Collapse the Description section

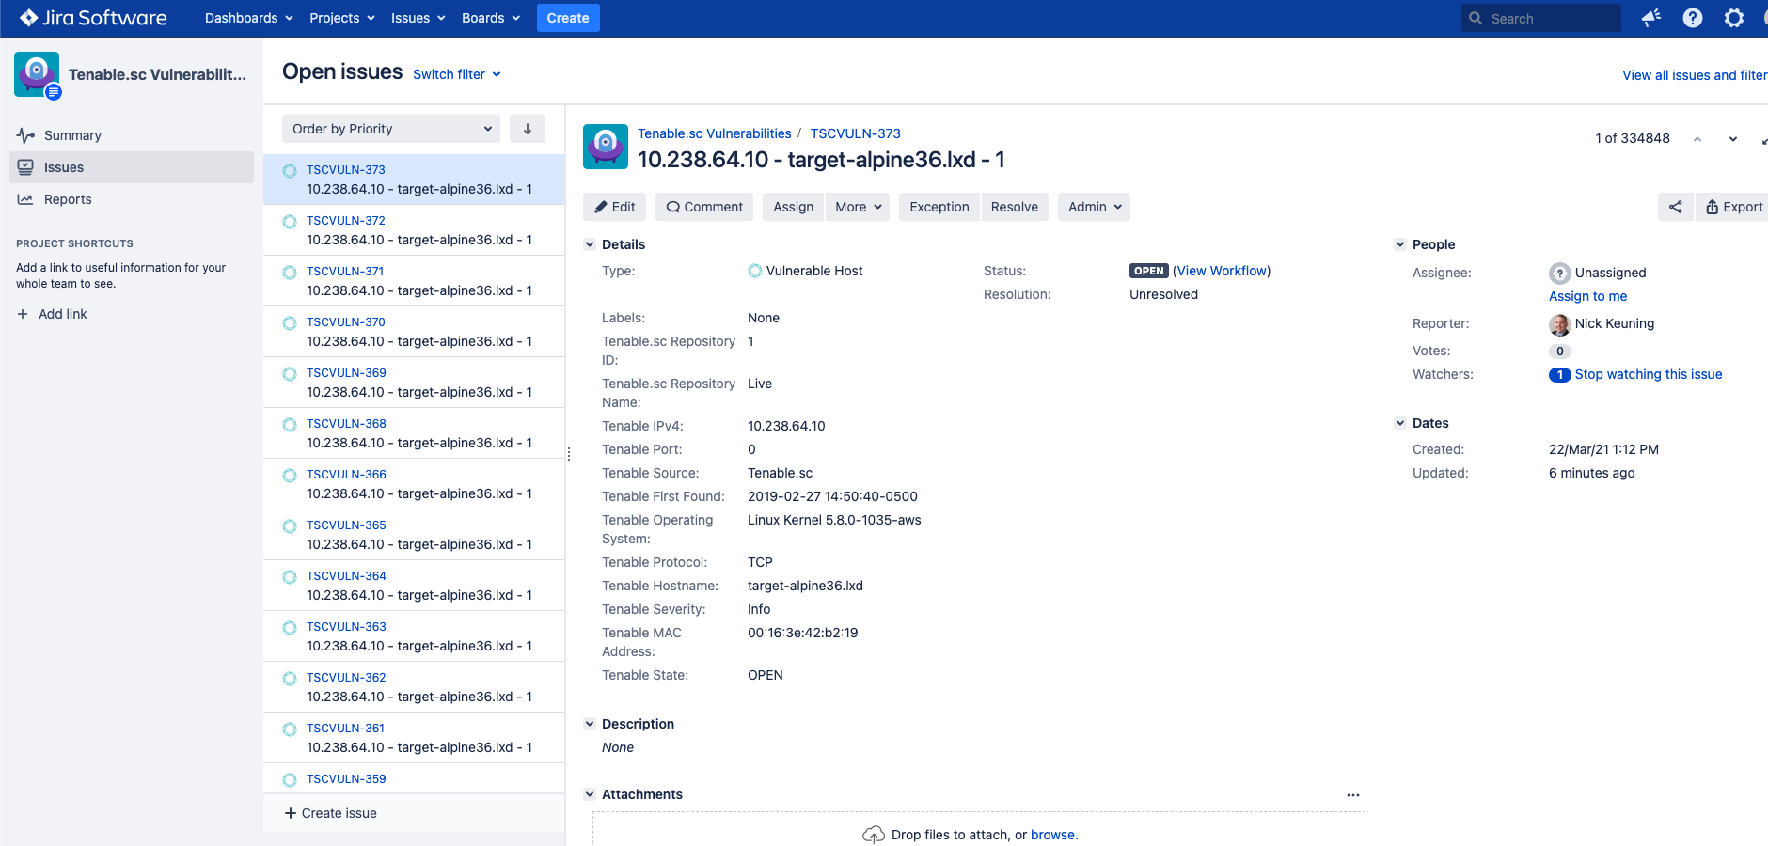click(590, 724)
